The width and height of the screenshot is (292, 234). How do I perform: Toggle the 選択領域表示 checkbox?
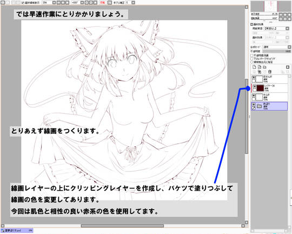[23, 3]
